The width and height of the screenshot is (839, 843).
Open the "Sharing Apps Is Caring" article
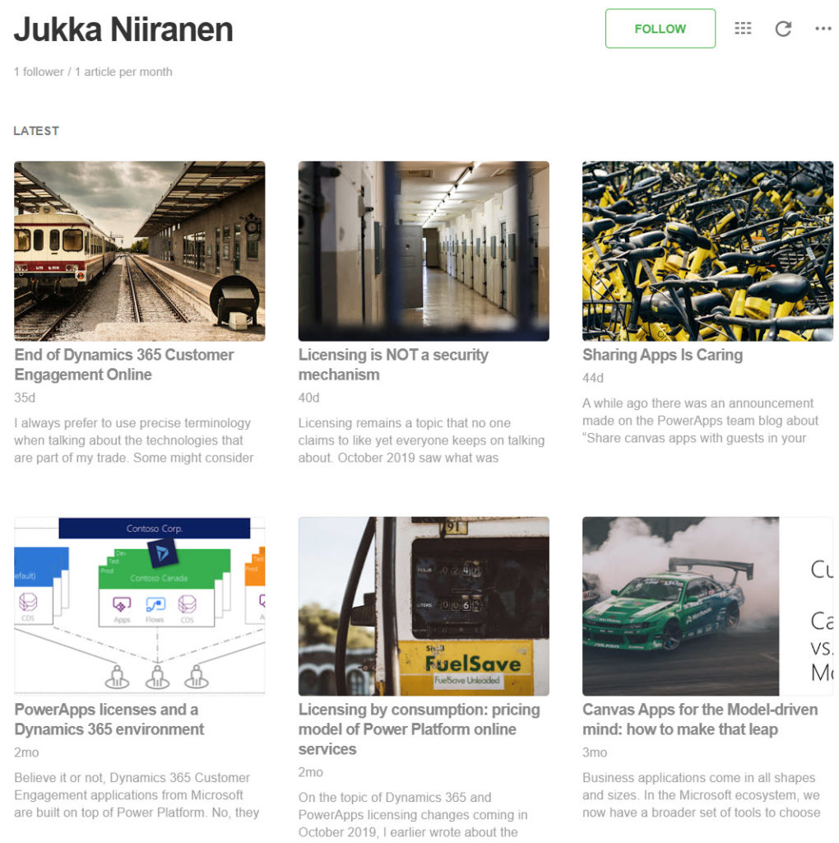click(x=662, y=355)
